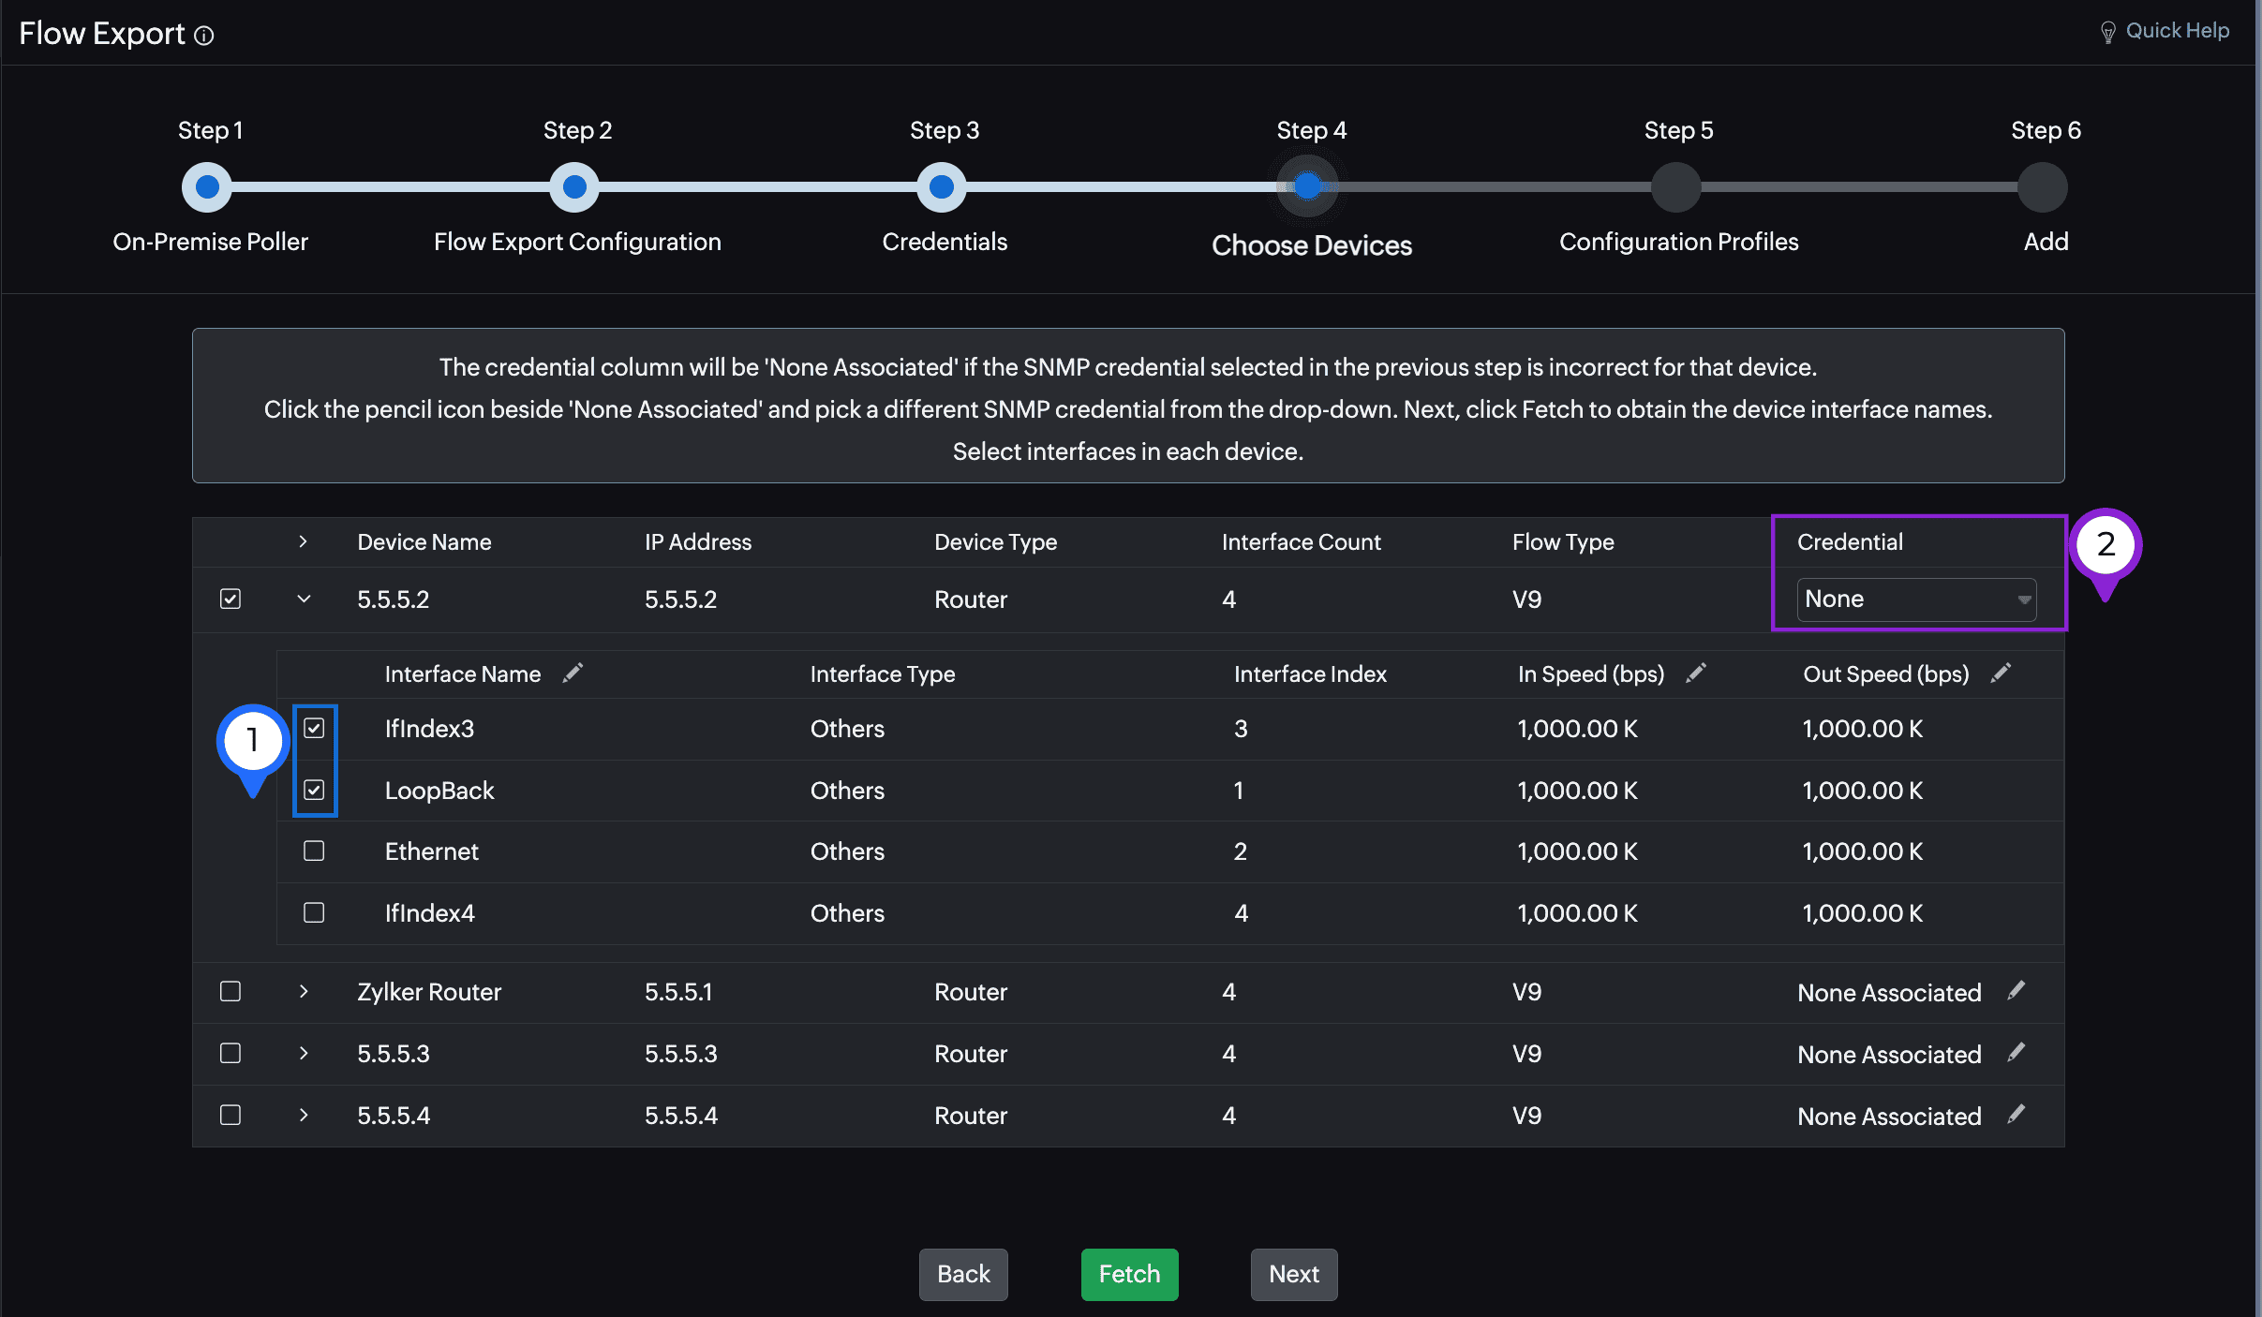
Task: Edit Out Speed (bps) with pencil icon
Action: pyautogui.click(x=2000, y=673)
